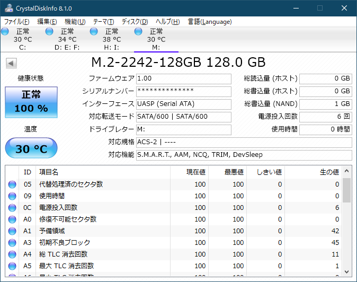The image size is (357, 282).
Task: Click the drive letter field M:
Action: 184,130
